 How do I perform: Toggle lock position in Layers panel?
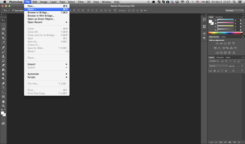click(222, 71)
